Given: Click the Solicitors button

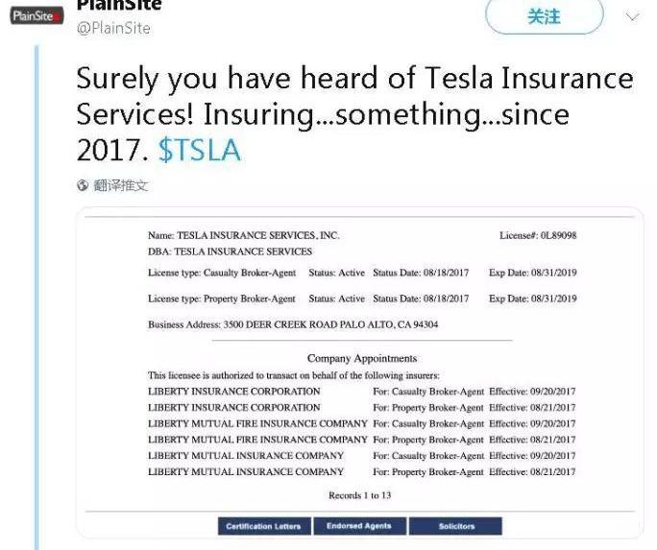Looking at the screenshot, I should click(456, 526).
